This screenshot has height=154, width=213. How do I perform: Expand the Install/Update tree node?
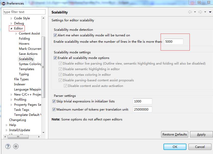tap(6, 130)
